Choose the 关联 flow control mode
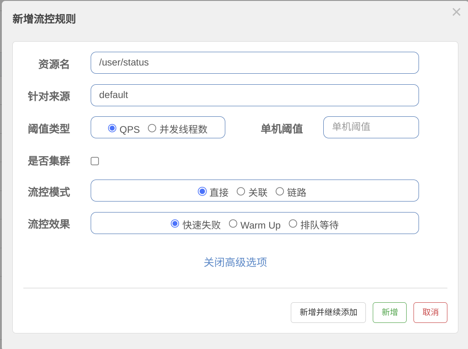468x349 pixels. 241,191
